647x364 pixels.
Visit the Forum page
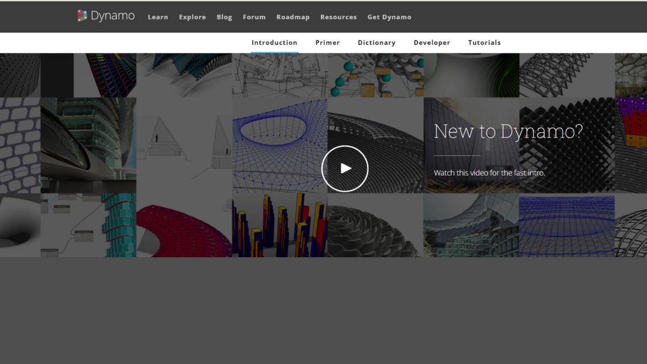pyautogui.click(x=254, y=17)
